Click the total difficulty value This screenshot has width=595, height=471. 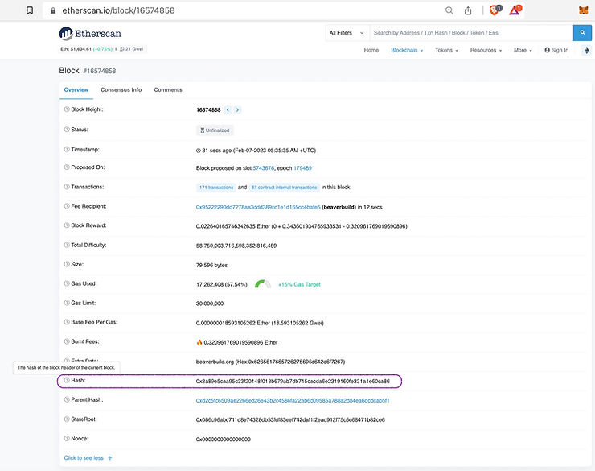click(x=236, y=246)
